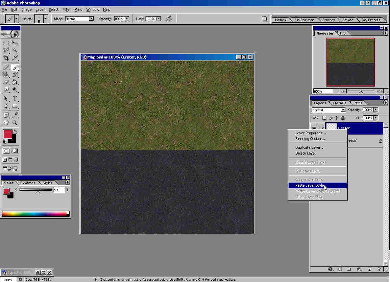Click airbrush icon in options bar

click(x=169, y=19)
